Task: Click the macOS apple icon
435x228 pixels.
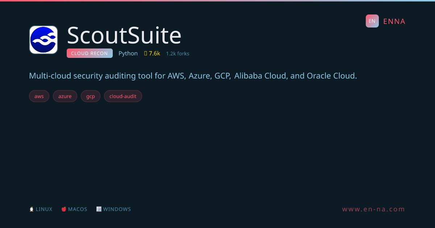Action: (x=64, y=209)
